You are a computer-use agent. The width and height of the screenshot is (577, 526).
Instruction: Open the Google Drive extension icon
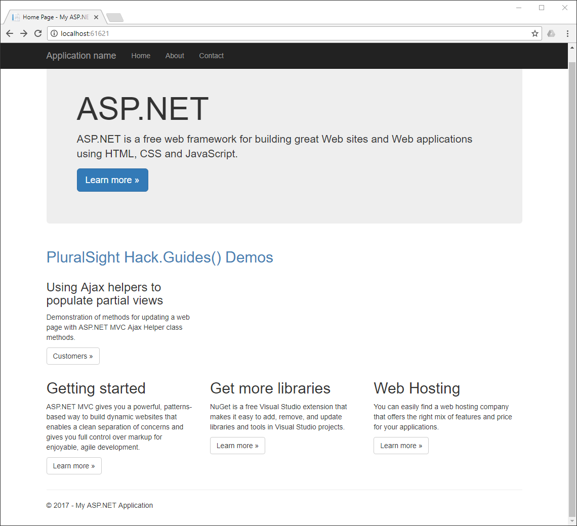(x=551, y=33)
